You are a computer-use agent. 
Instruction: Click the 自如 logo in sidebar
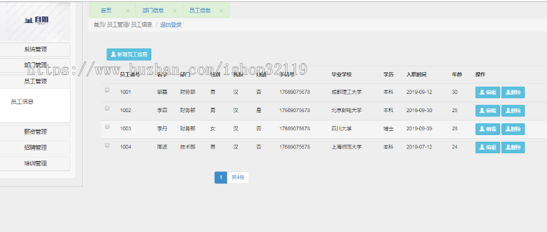(x=36, y=20)
